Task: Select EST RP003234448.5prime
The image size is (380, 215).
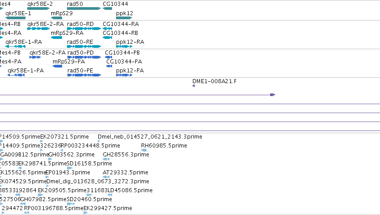Action: pos(62,150)
